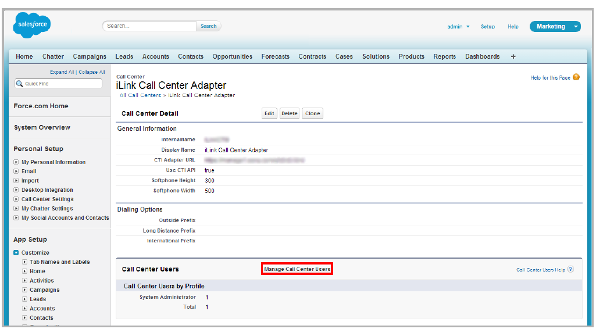The height and width of the screenshot is (336, 596).
Task: Switch to the Reports tab
Action: (x=445, y=56)
